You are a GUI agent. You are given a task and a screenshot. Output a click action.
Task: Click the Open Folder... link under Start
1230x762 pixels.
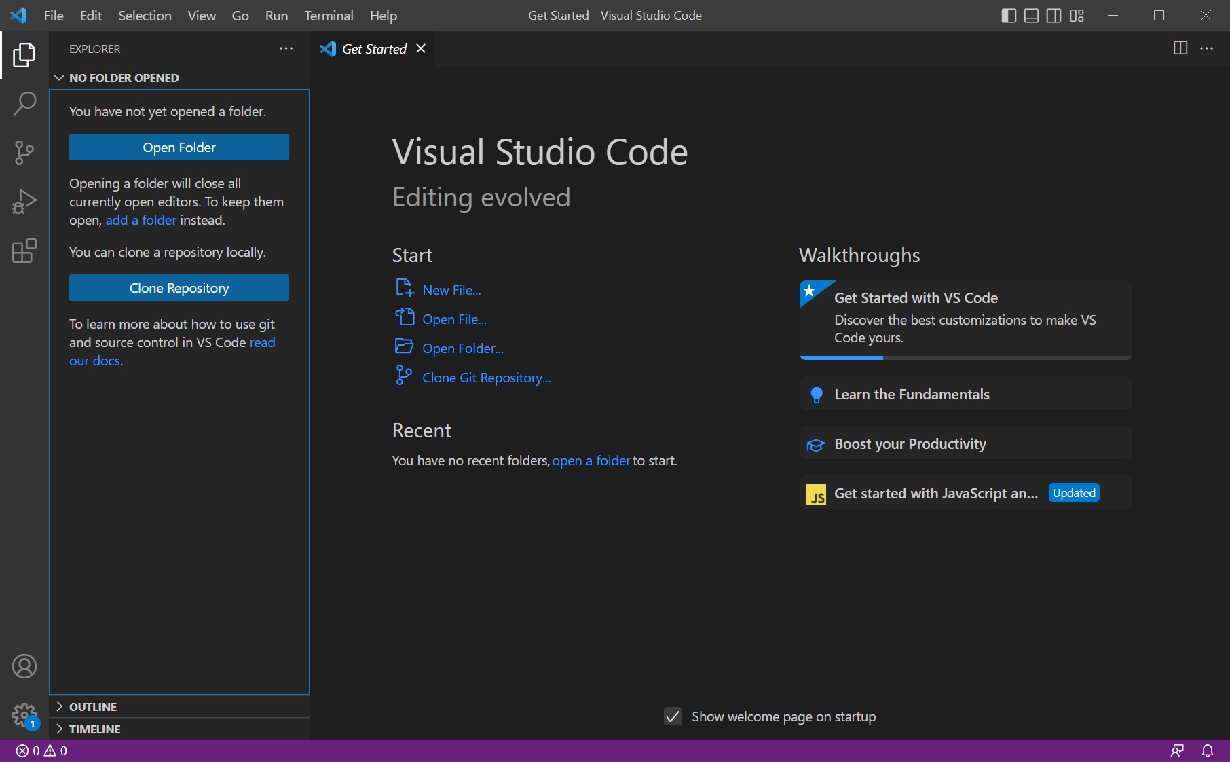coord(463,348)
